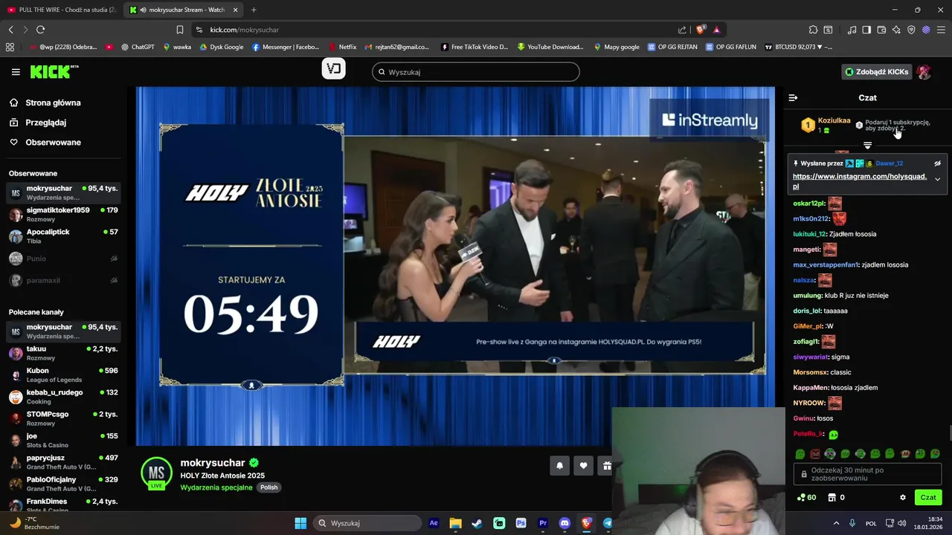Click the heart follow button
The width and height of the screenshot is (952, 535).
click(x=583, y=466)
